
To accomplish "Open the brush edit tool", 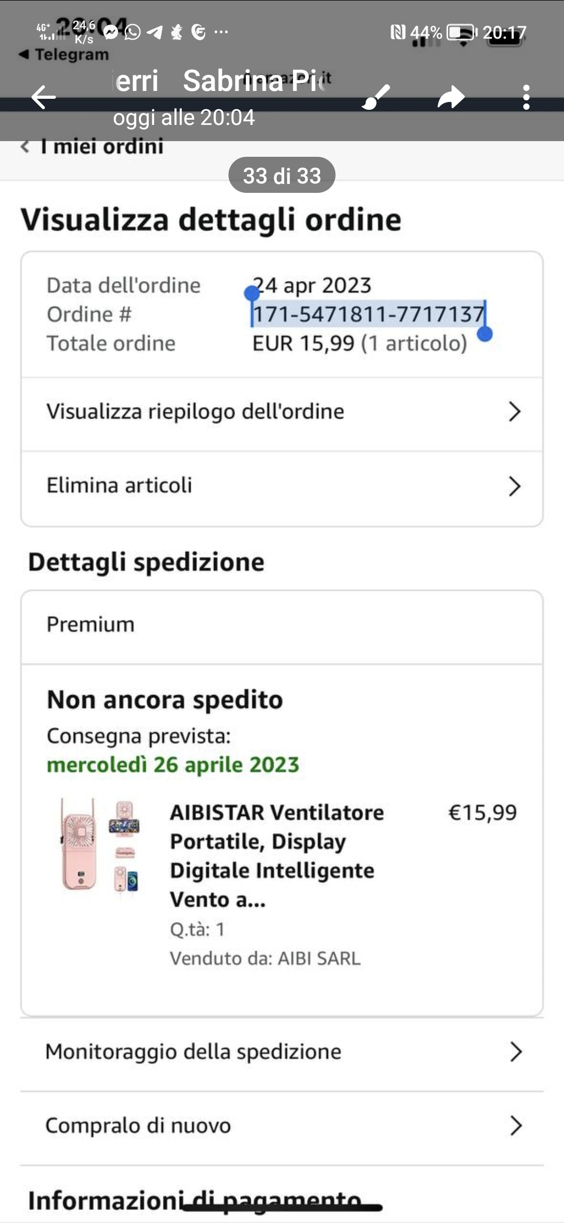I will click(x=376, y=97).
